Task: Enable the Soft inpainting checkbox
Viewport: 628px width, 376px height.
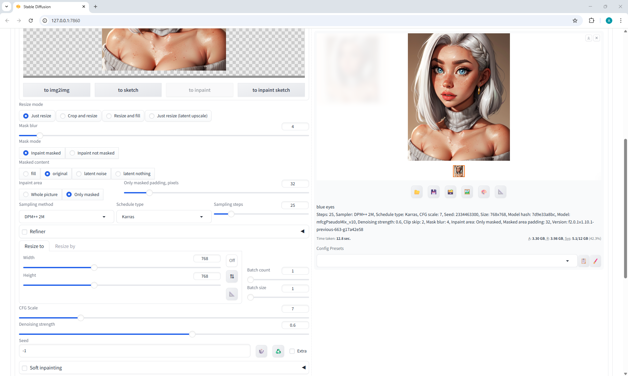Action: (25, 368)
